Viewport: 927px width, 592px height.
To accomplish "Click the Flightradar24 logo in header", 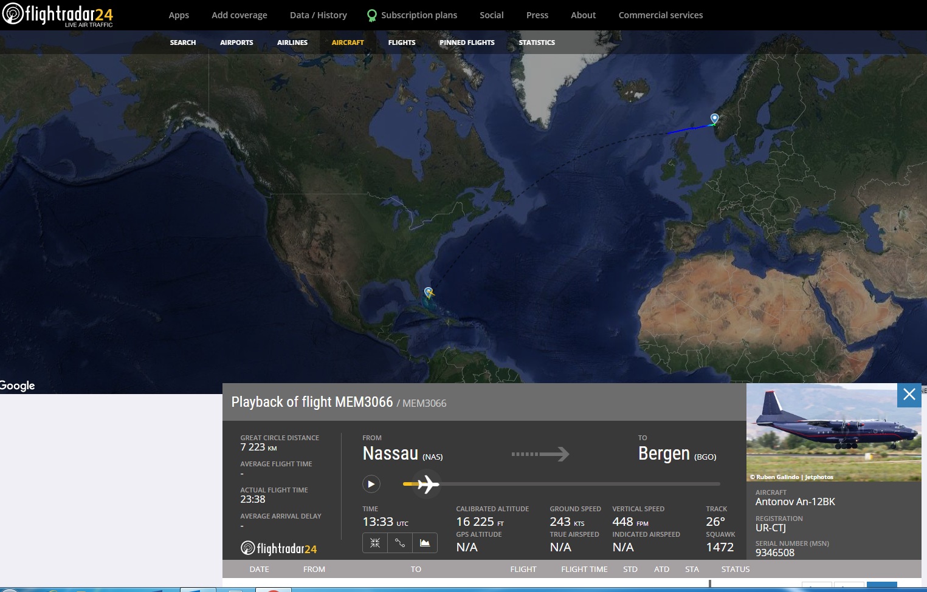I will [x=58, y=15].
